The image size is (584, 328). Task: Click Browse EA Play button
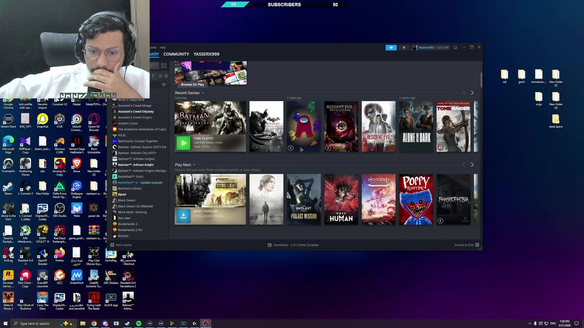193,84
